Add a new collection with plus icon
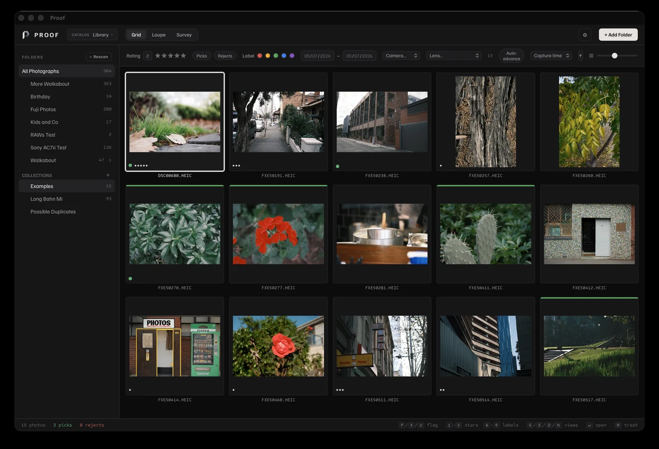This screenshot has width=659, height=449. (x=108, y=175)
